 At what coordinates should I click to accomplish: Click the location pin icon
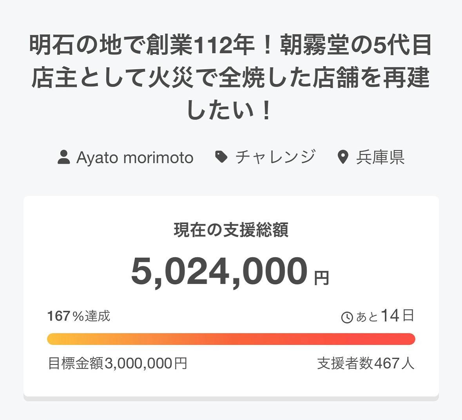(343, 157)
